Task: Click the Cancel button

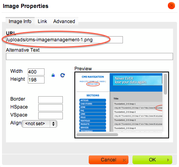Action: [109, 160]
